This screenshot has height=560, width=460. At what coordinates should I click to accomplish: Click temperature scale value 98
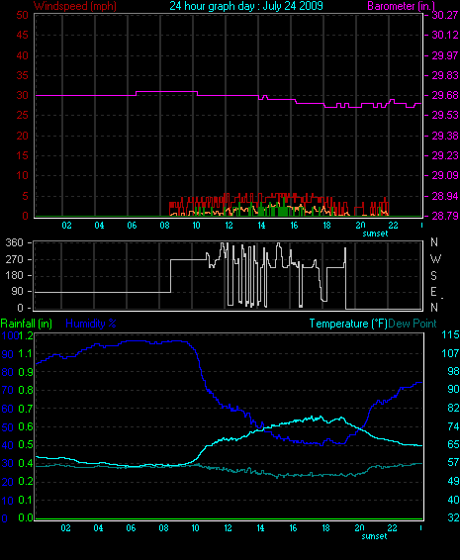(454, 371)
